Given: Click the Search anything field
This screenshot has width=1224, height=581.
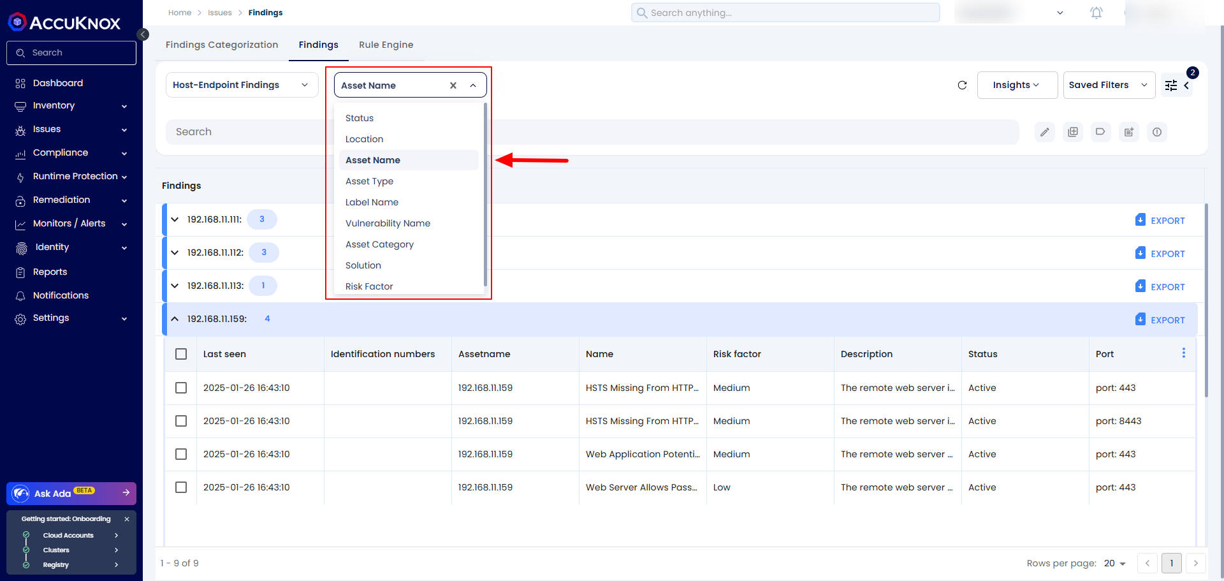Looking at the screenshot, I should click(785, 13).
